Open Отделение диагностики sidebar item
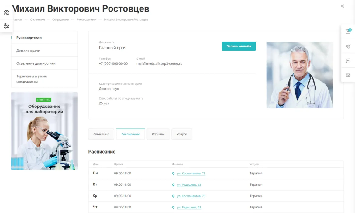Image resolution: width=355 pixels, height=213 pixels. (44, 63)
